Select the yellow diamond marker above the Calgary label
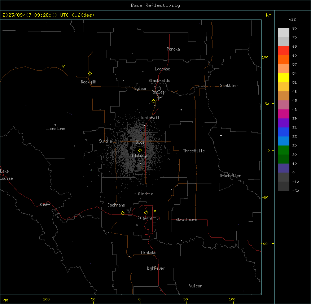Image resolution: width=311 pixels, height=304 pixels. [146, 213]
